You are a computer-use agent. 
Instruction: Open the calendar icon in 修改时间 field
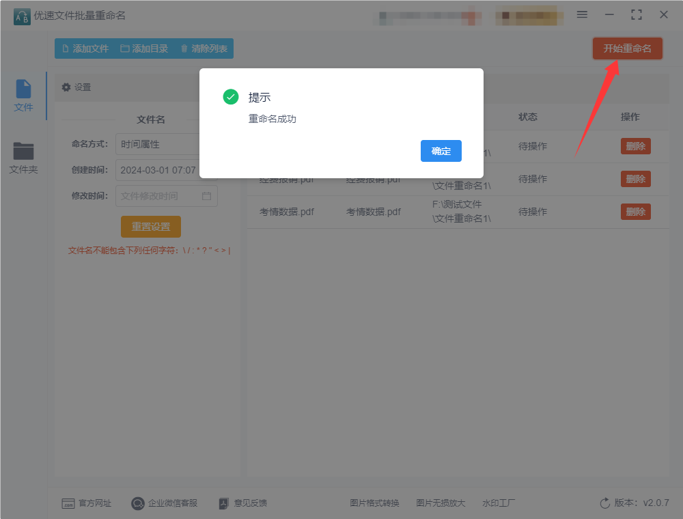[x=206, y=196]
